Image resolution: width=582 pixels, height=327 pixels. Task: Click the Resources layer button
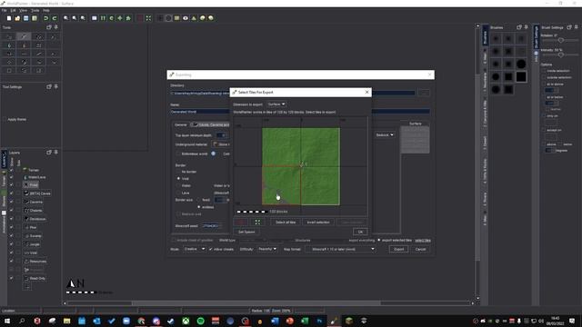pos(35,262)
